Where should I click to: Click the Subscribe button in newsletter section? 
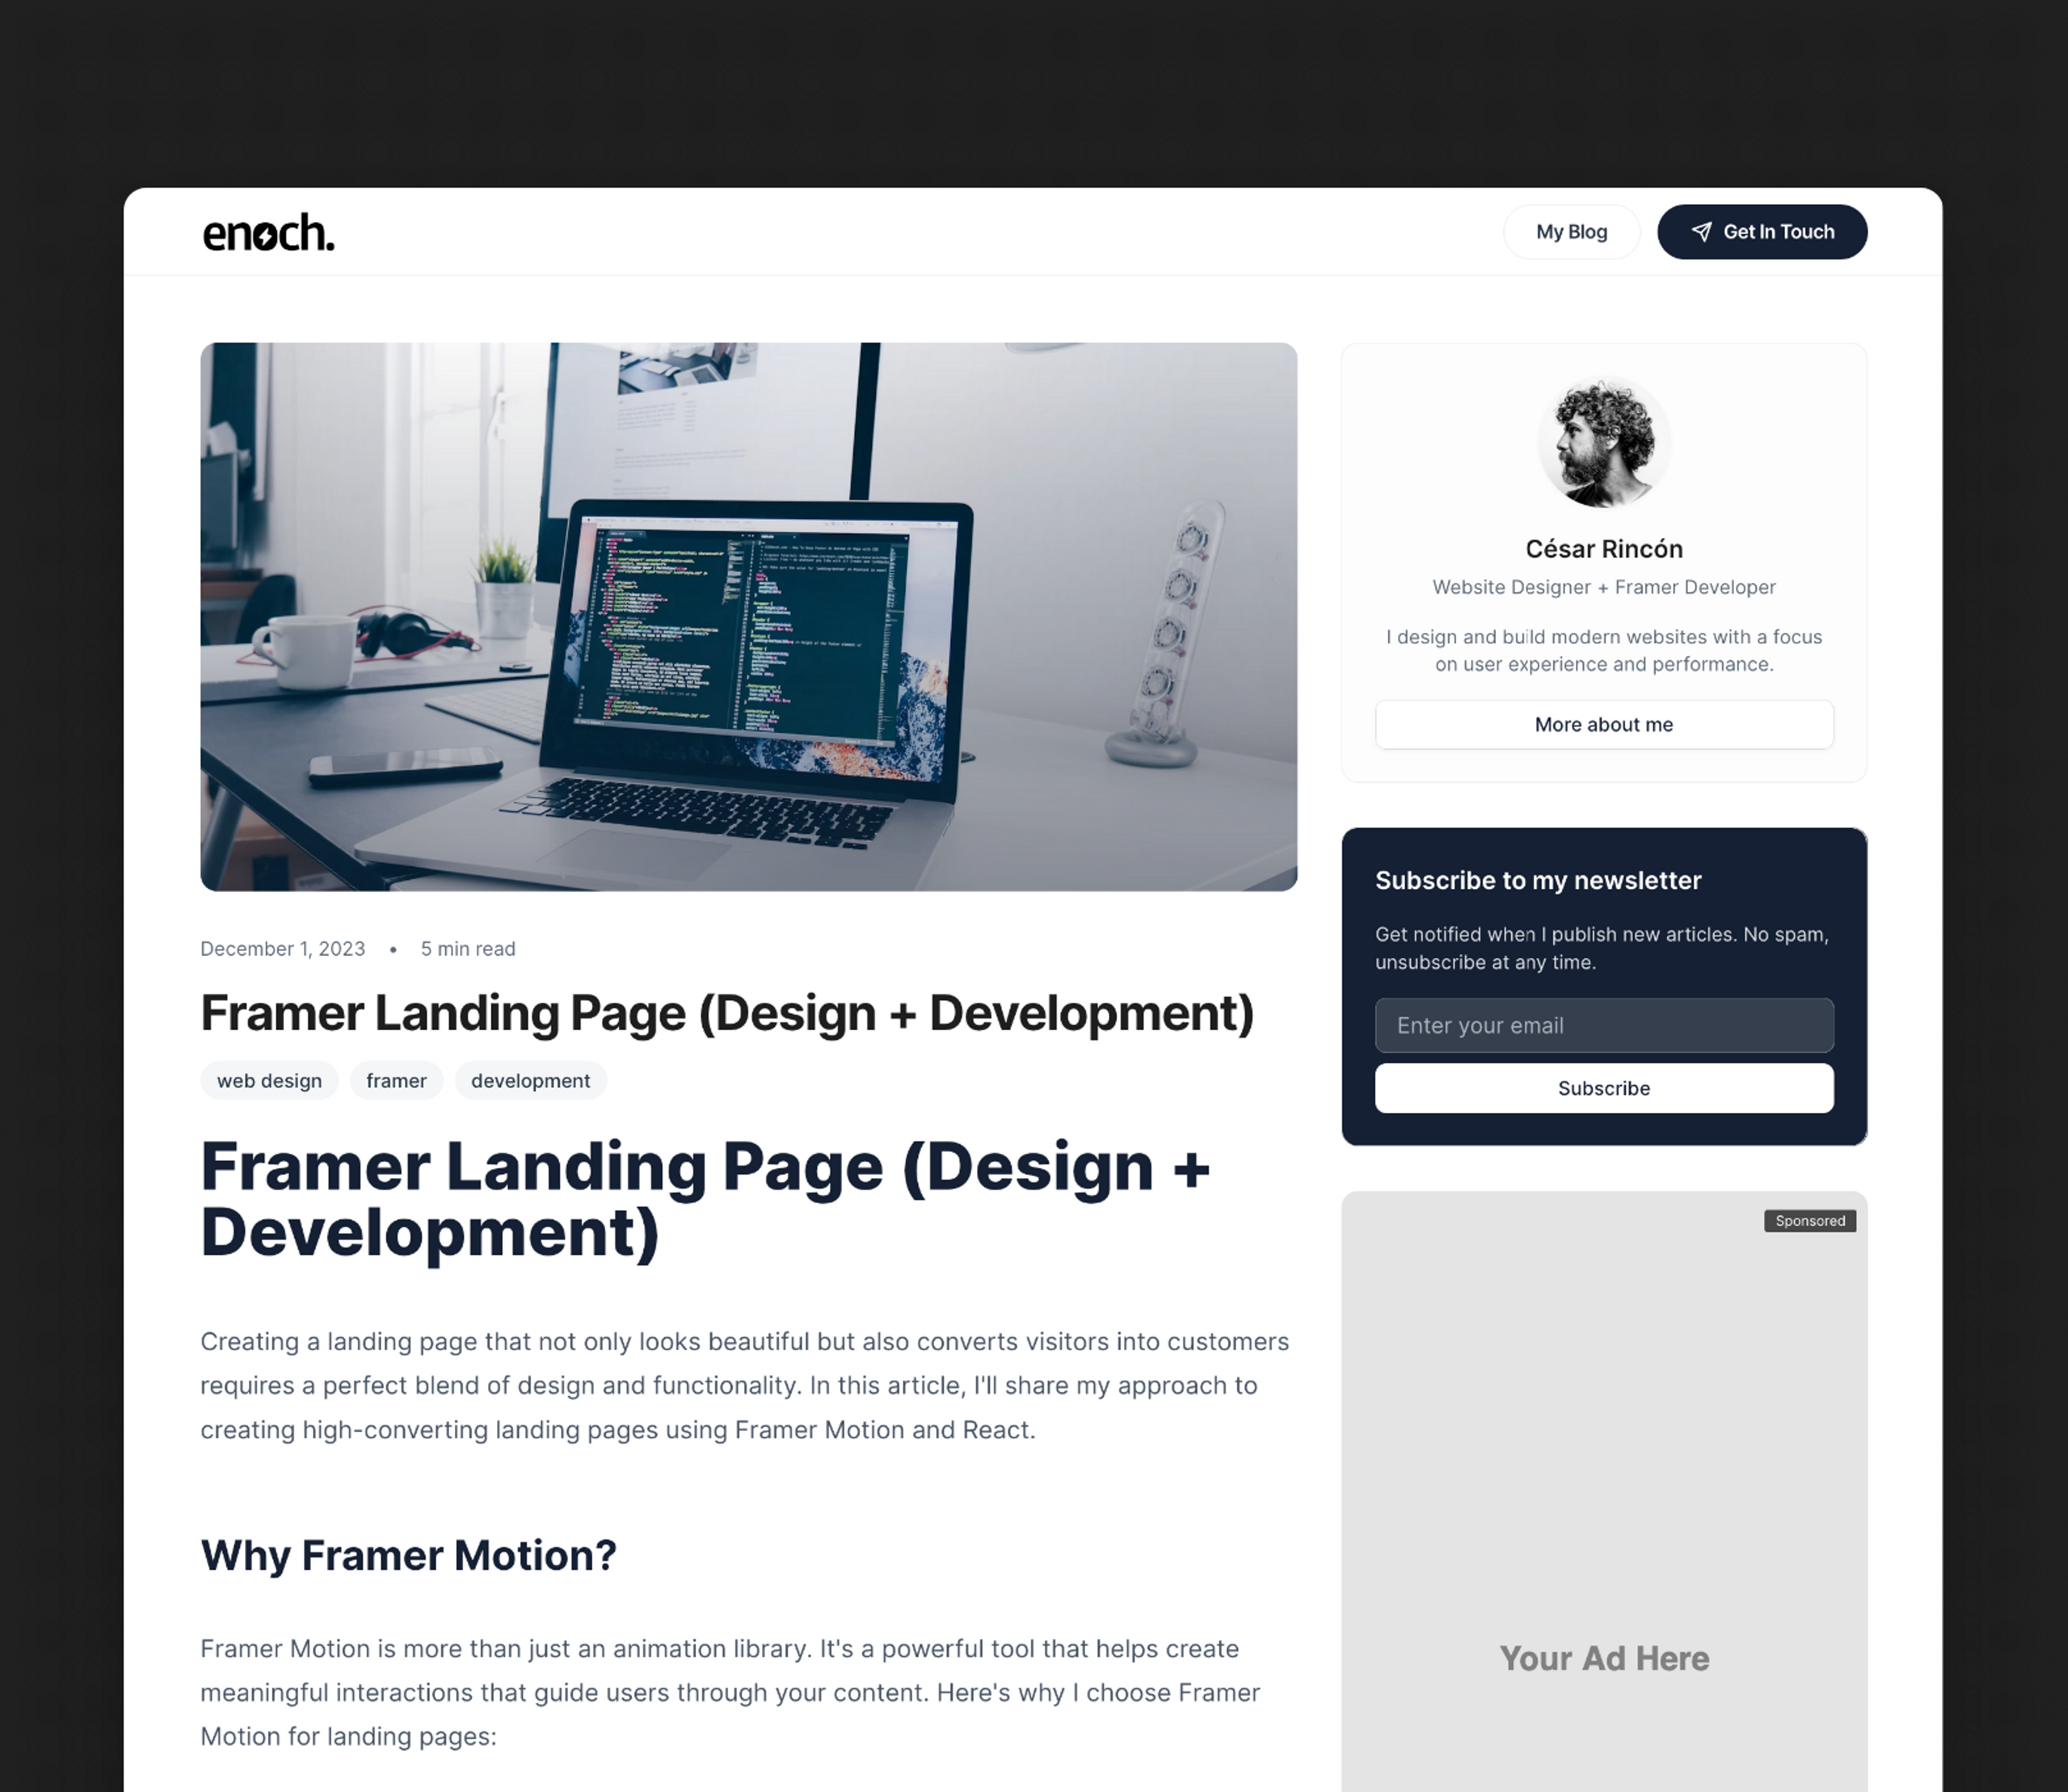click(x=1602, y=1087)
